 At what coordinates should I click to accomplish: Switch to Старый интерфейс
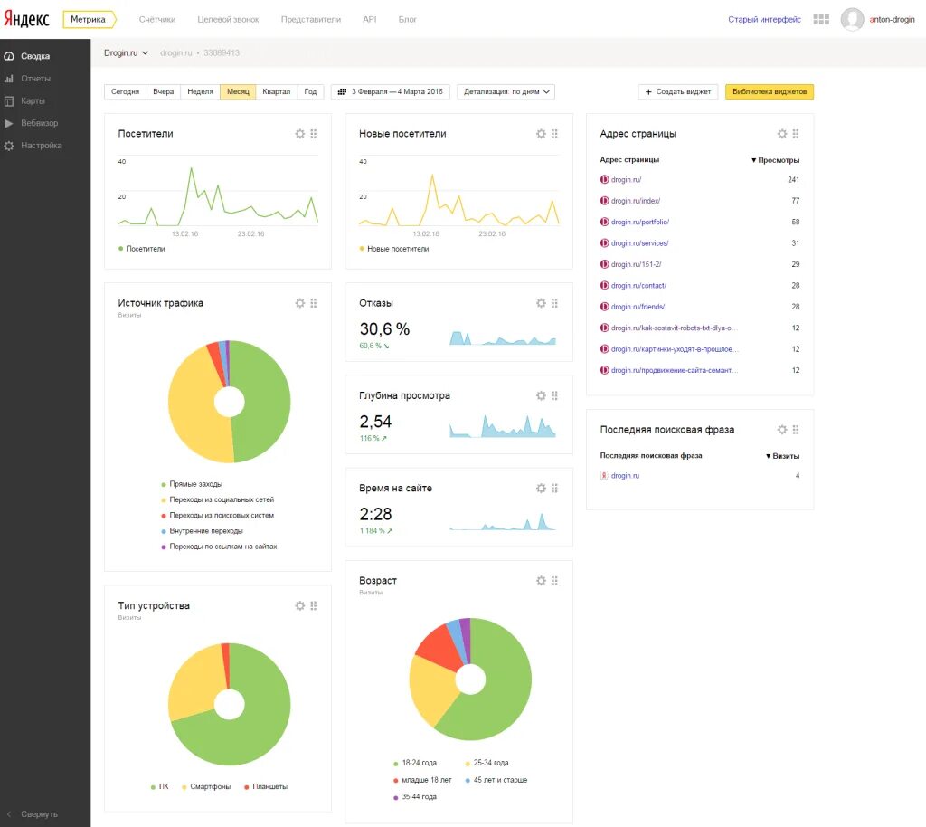(764, 20)
